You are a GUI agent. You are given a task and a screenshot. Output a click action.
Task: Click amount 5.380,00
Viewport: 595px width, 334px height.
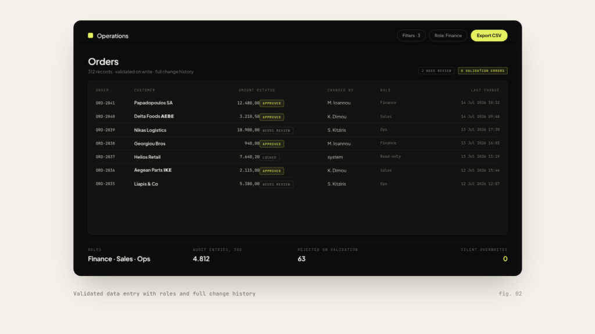[249, 184]
